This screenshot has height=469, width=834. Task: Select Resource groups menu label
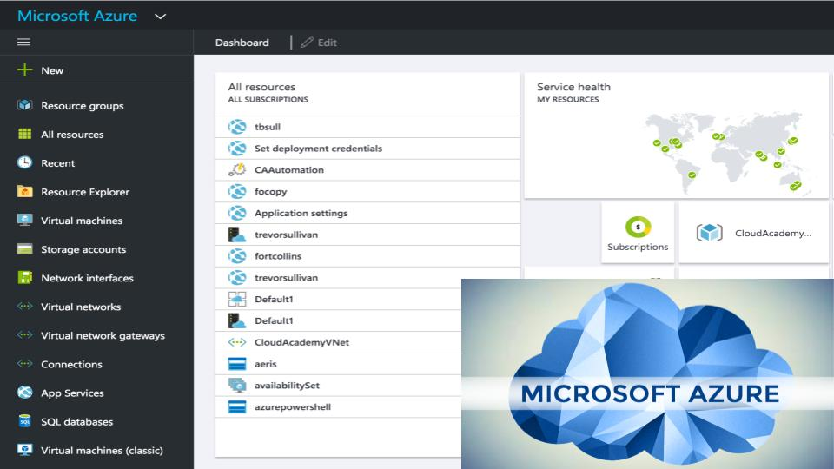coord(83,106)
